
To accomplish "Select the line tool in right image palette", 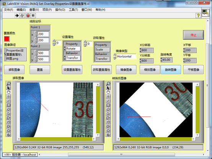I will click(108, 101).
